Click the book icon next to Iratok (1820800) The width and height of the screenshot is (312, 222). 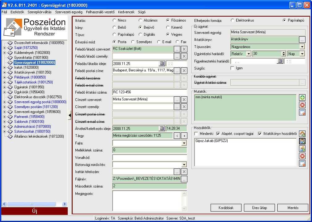10,67
